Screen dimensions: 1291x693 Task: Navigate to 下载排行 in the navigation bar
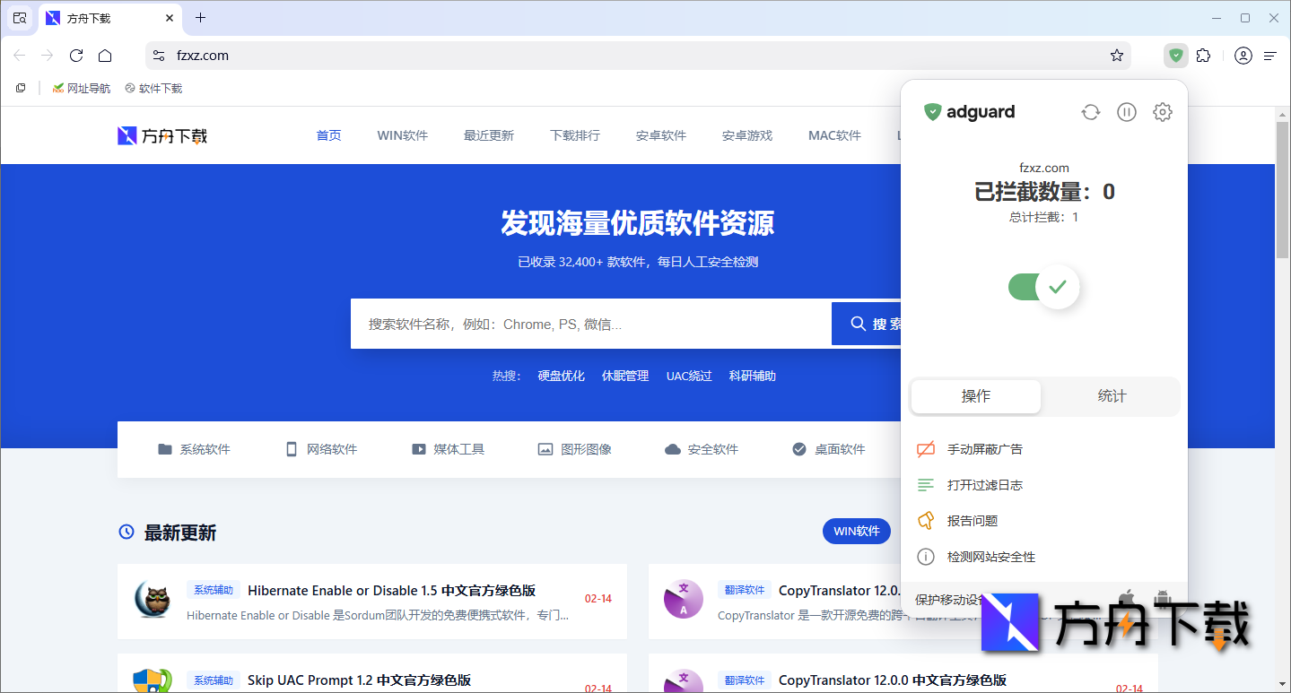click(574, 135)
